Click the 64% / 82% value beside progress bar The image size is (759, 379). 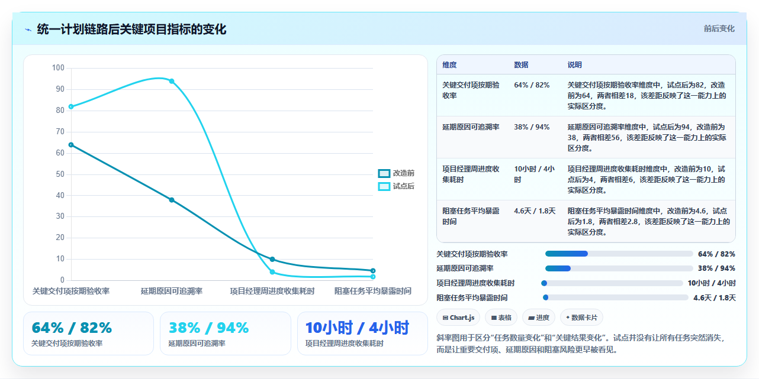click(717, 254)
